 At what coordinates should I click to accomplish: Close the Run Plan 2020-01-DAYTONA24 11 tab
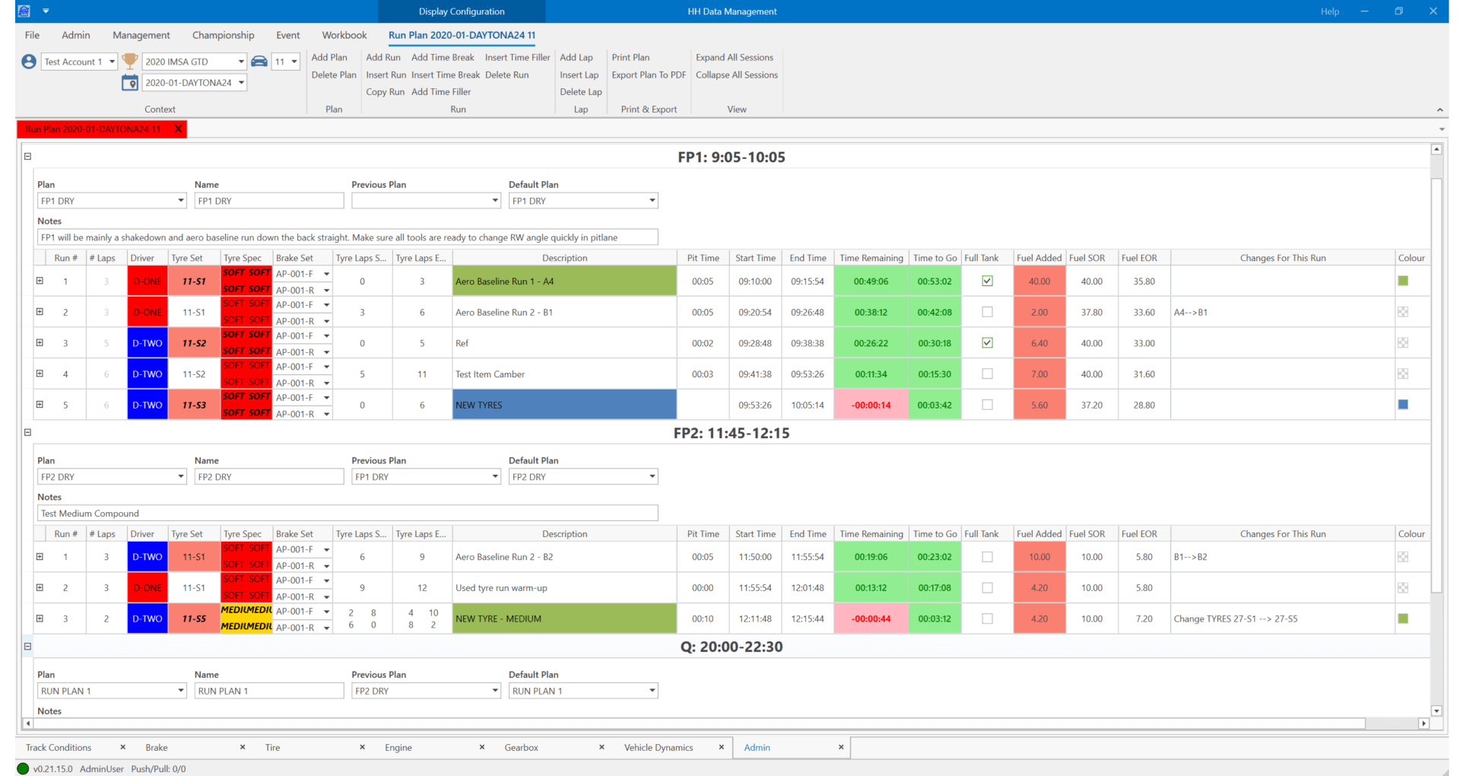(x=178, y=129)
